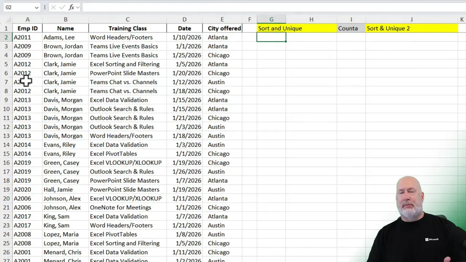This screenshot has height=262, width=466.
Task: Click the vertical ellipsis next to Name Box
Action: (44, 7)
